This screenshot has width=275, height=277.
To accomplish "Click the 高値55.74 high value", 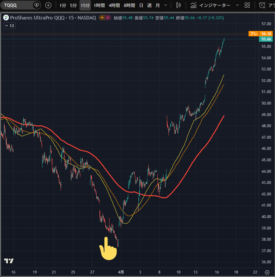I will (144, 18).
